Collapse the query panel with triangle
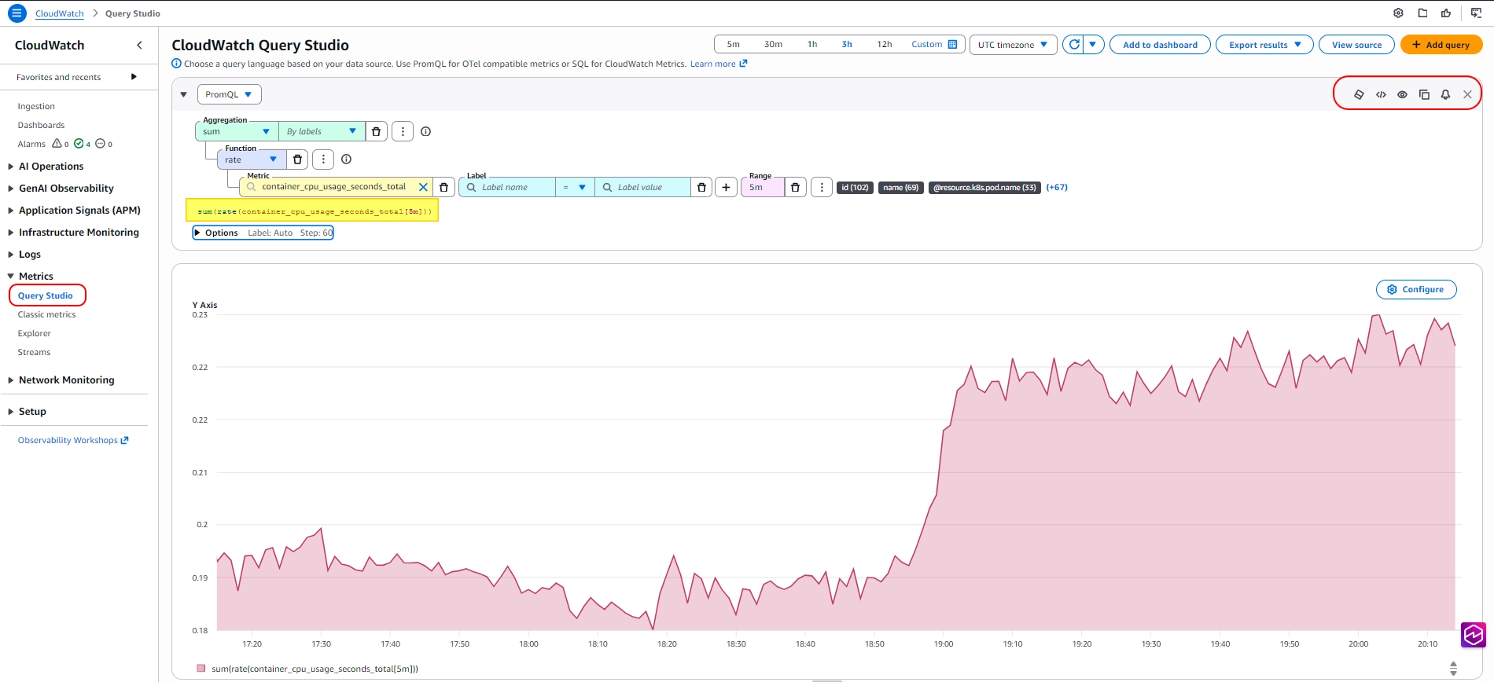This screenshot has width=1494, height=682. 184,94
